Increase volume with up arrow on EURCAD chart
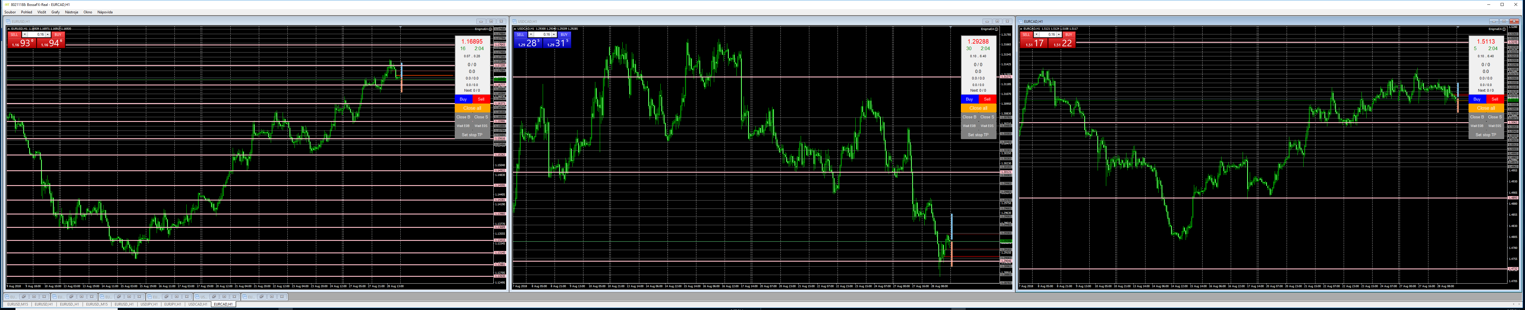 pos(1059,34)
